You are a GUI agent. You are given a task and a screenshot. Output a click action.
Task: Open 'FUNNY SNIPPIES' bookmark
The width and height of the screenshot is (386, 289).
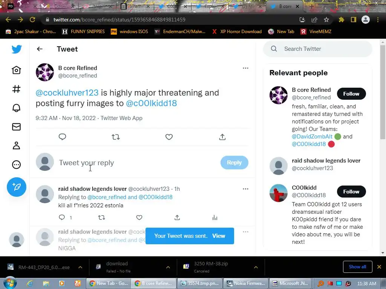[83, 32]
